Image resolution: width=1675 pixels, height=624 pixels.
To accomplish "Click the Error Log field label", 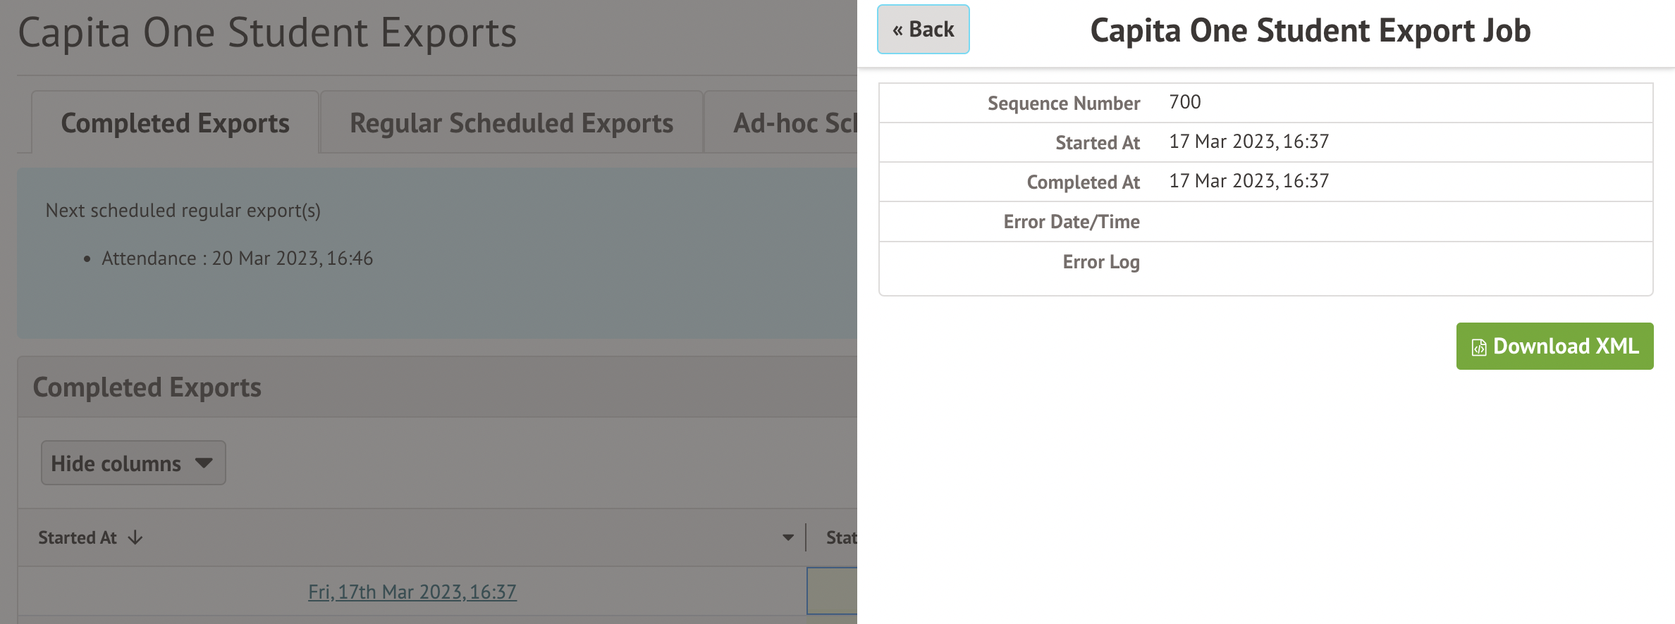I will pos(1100,262).
